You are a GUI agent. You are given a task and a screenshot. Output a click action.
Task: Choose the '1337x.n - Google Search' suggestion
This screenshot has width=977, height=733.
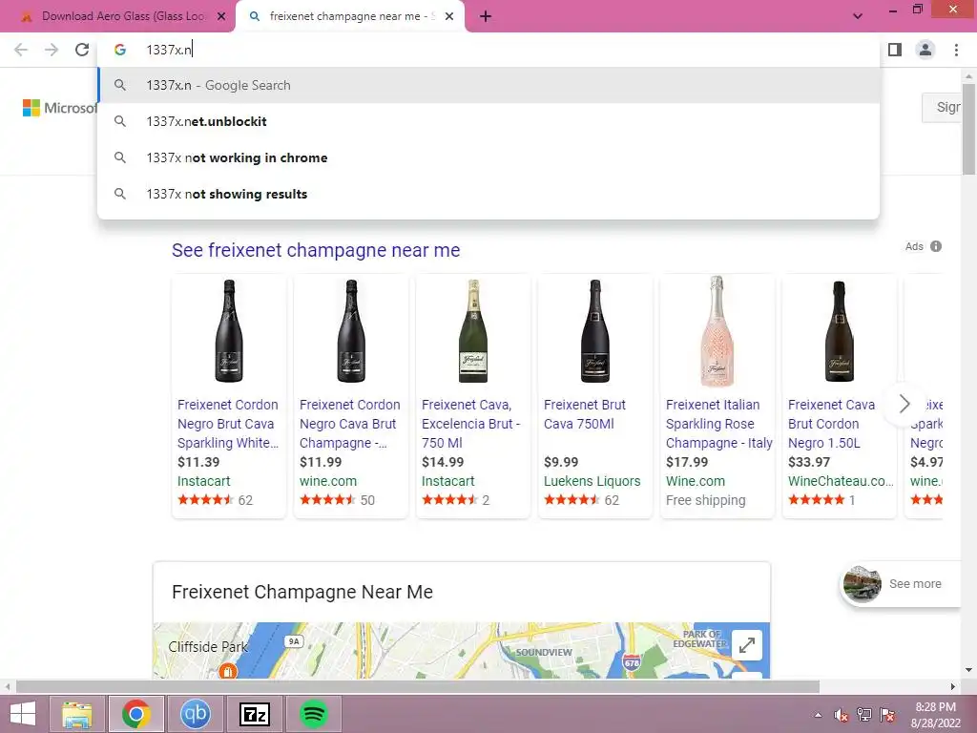point(489,85)
